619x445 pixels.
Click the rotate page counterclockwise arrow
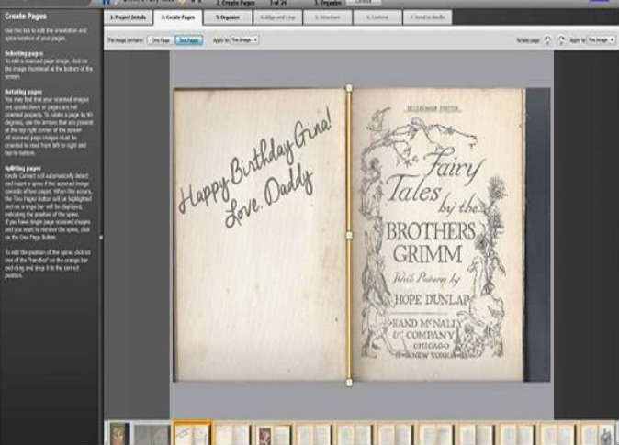click(x=548, y=40)
